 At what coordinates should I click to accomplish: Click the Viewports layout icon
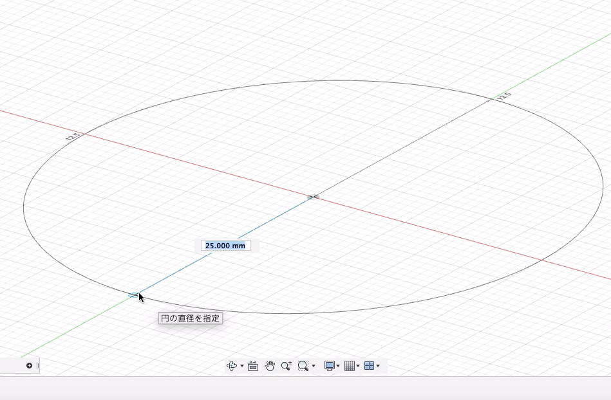tap(369, 366)
